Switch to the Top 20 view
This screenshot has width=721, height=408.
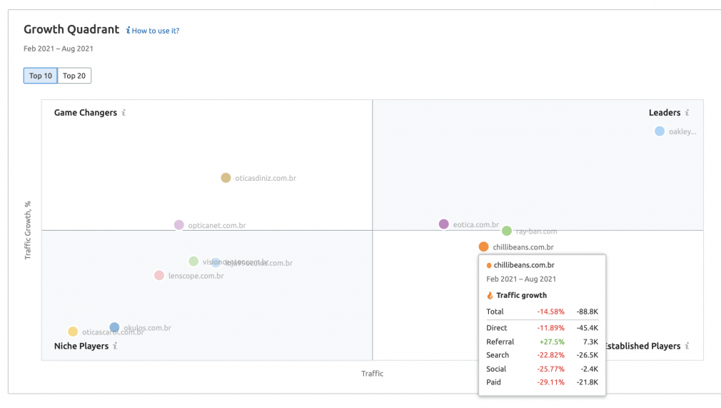pyautogui.click(x=74, y=76)
